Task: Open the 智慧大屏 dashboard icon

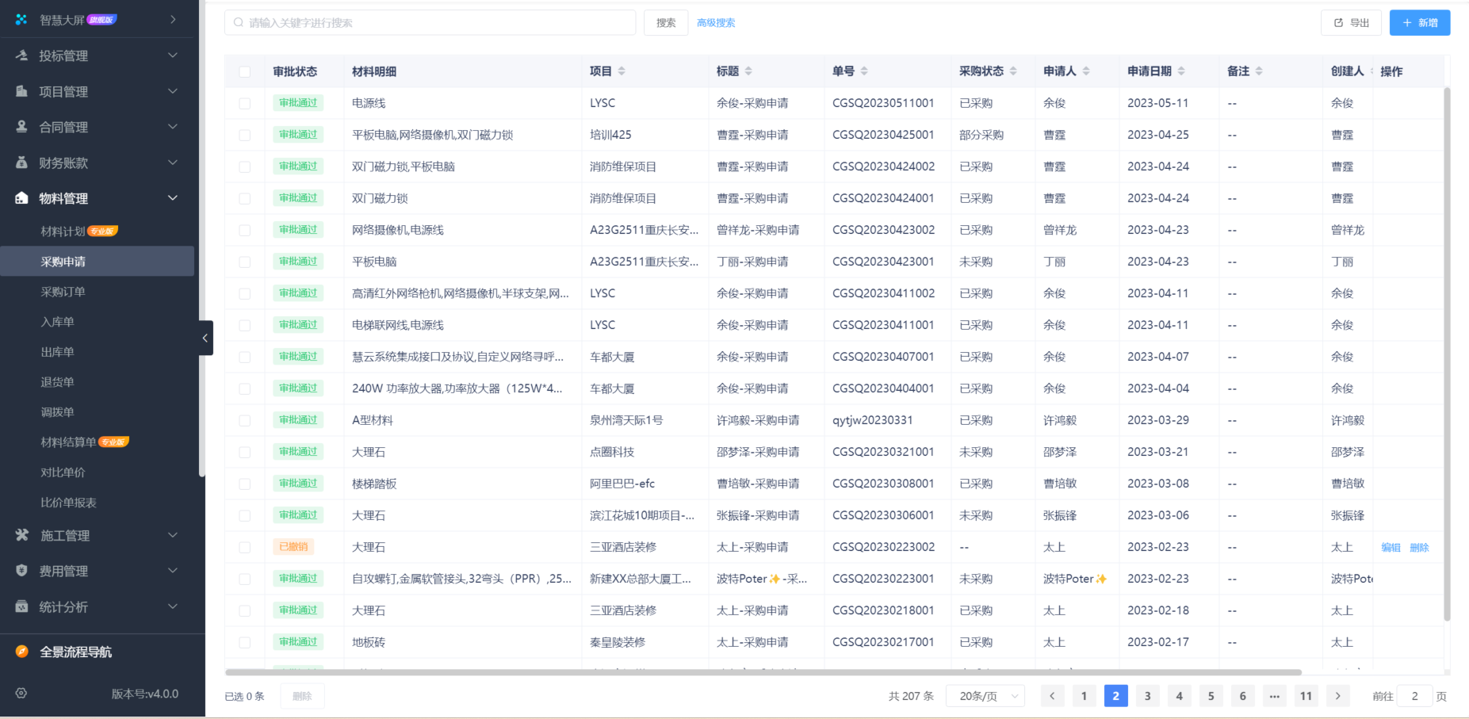Action: coord(20,17)
